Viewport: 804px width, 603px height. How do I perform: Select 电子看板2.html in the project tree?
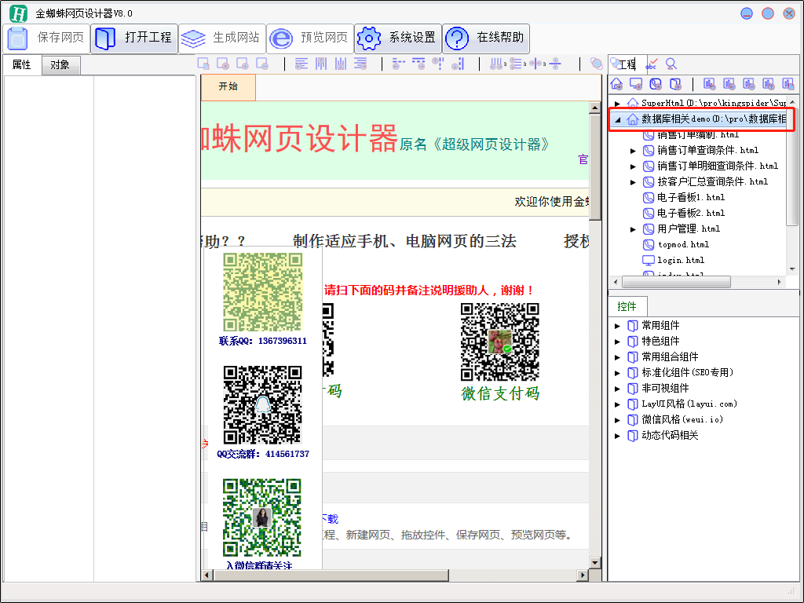691,214
